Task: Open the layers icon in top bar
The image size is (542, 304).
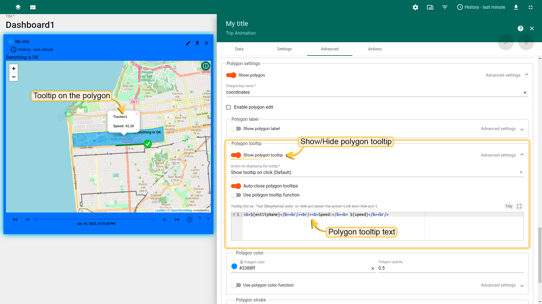Action: [18, 7]
